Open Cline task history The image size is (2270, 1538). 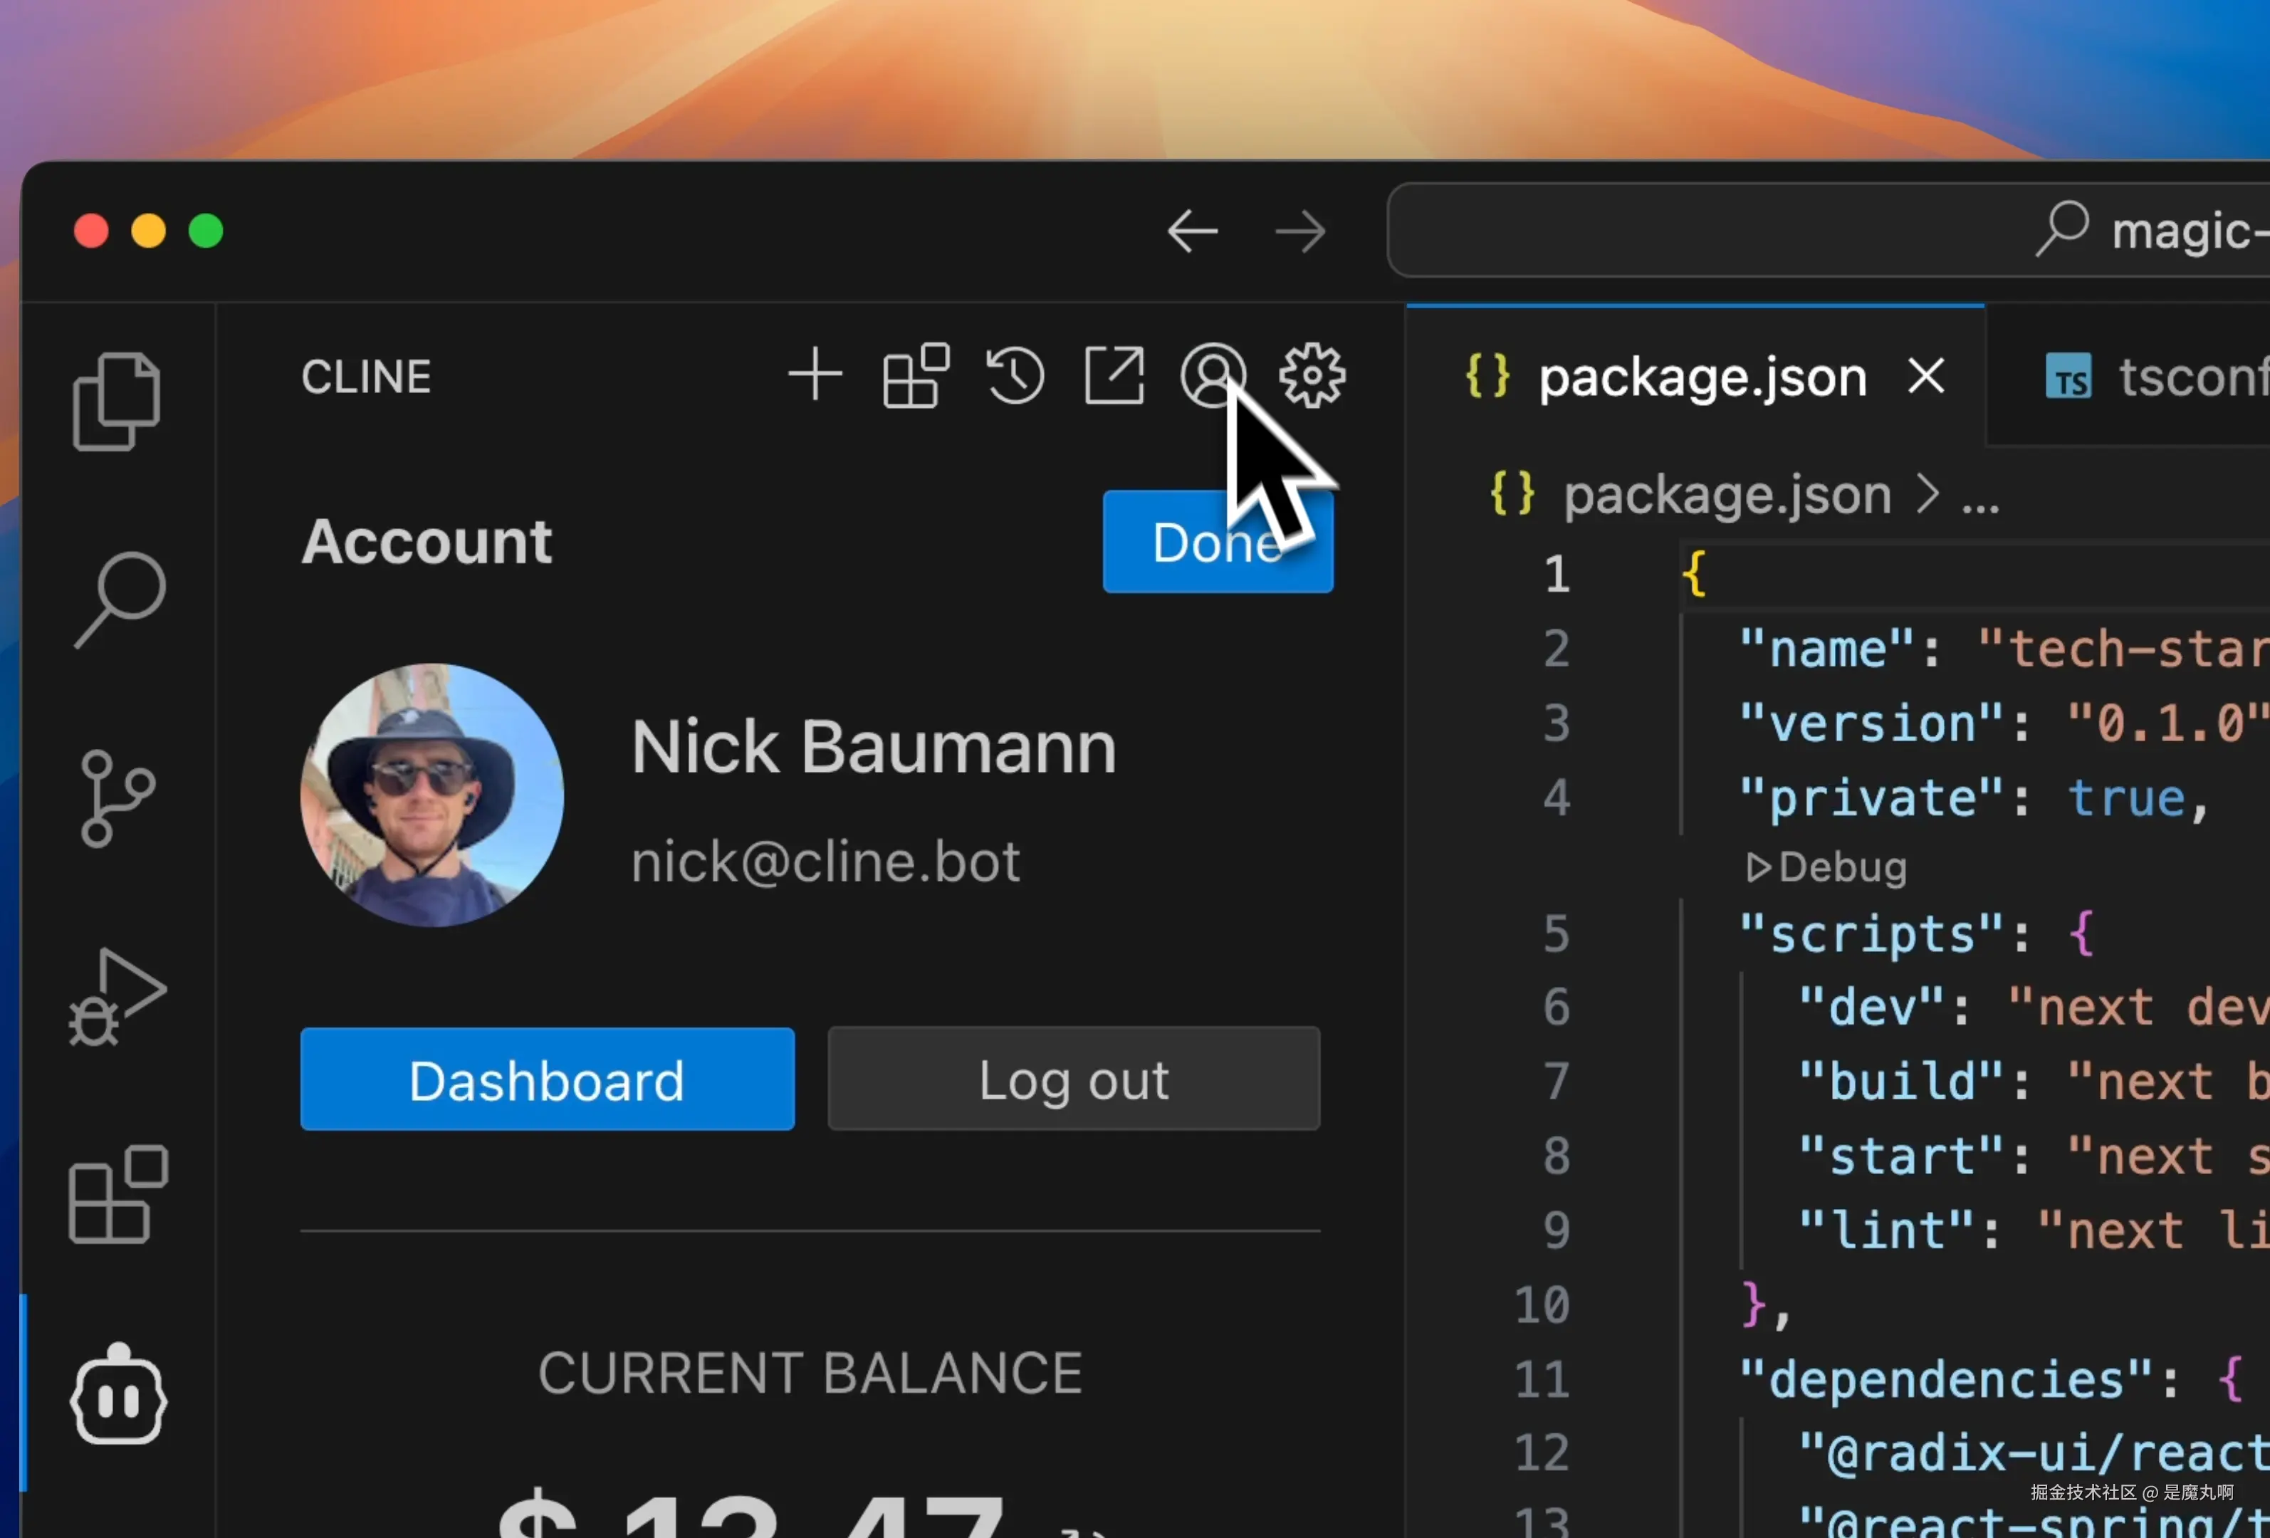click(1015, 375)
